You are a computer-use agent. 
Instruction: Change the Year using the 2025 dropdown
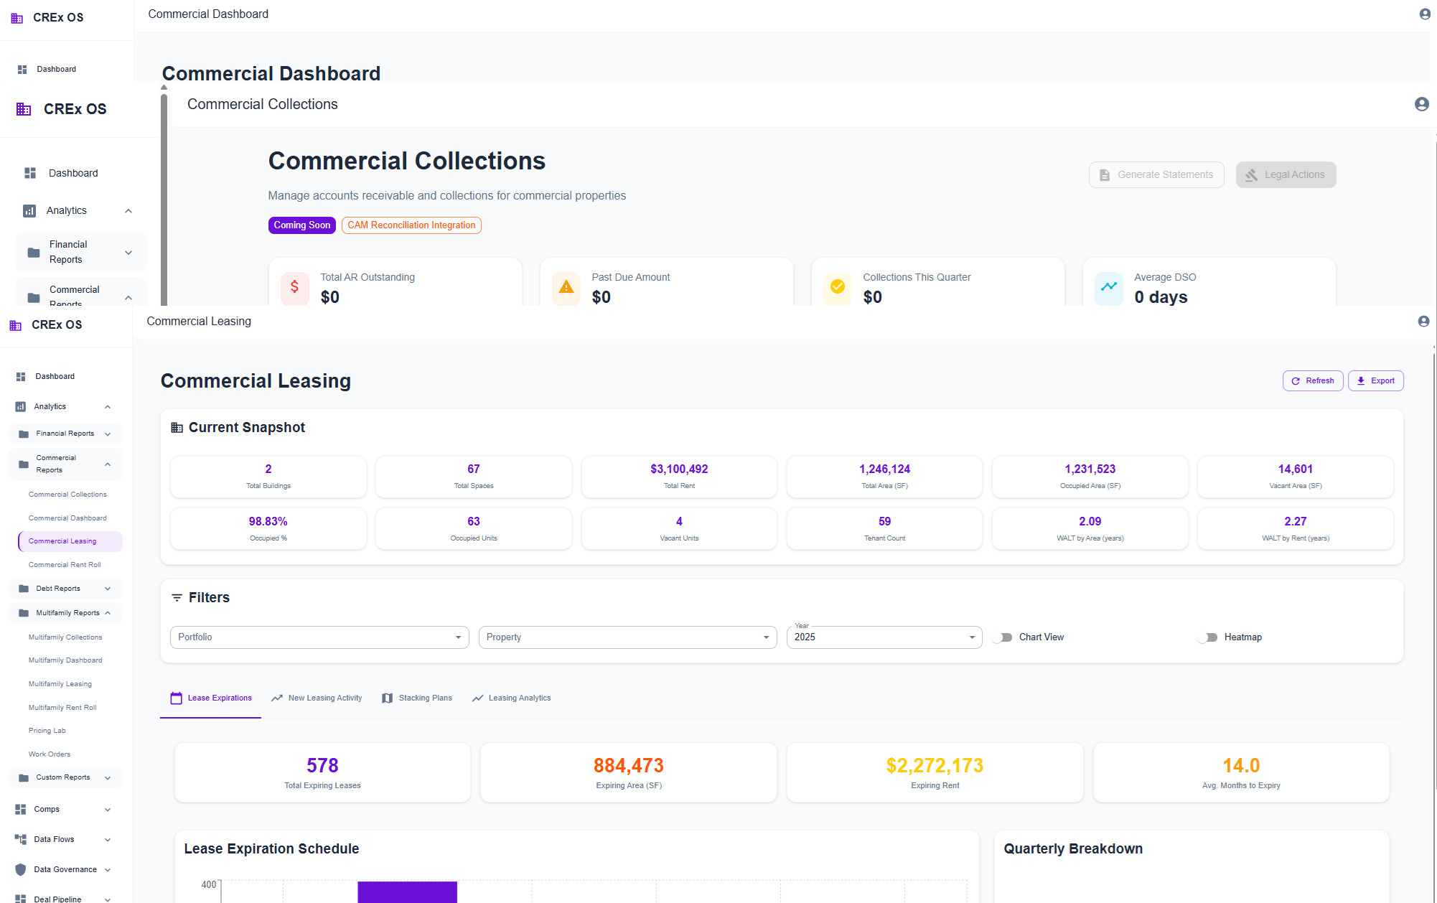[x=884, y=637]
